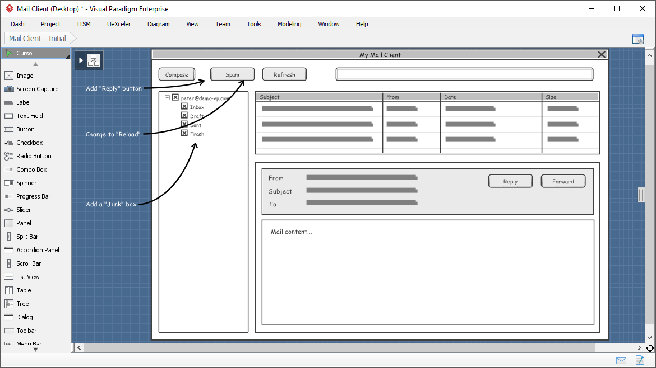The width and height of the screenshot is (656, 368).
Task: Open the panel toggle icon at top right
Action: [638, 39]
